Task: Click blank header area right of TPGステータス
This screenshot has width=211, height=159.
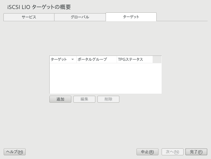Action: pyautogui.click(x=157, y=60)
